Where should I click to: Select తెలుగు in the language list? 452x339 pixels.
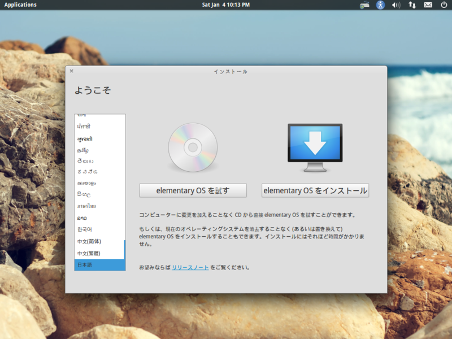click(99, 161)
